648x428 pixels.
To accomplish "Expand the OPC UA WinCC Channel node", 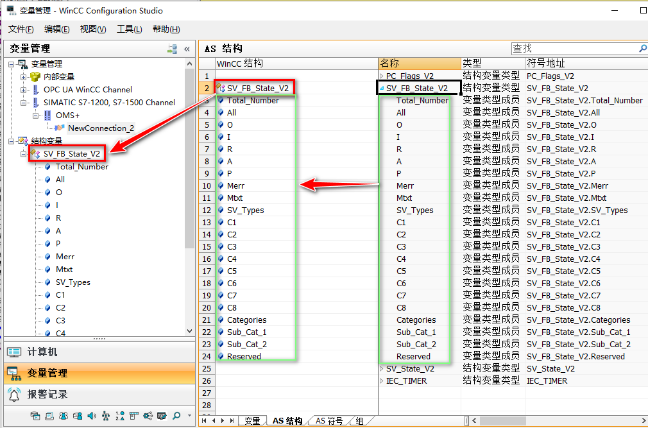I will 24,90.
